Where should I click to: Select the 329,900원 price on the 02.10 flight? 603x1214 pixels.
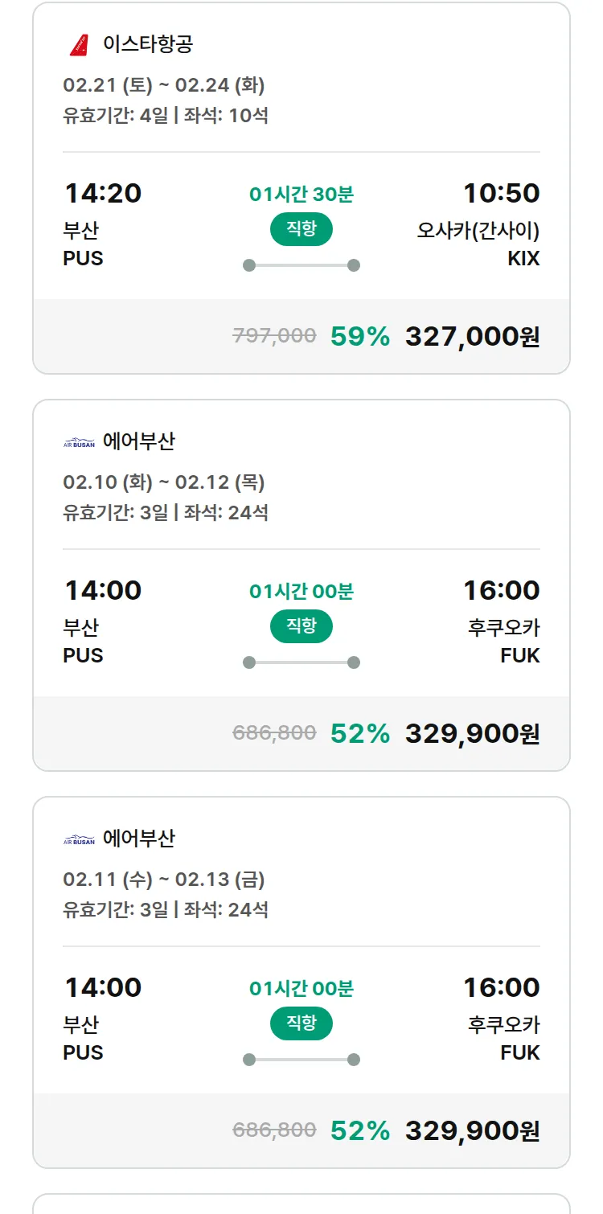(472, 733)
